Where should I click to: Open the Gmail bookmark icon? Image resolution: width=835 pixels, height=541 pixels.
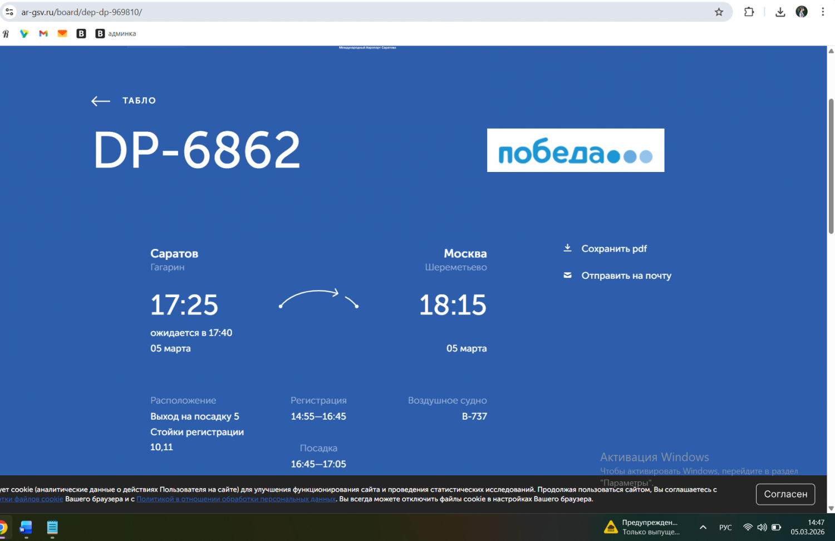[x=43, y=34]
